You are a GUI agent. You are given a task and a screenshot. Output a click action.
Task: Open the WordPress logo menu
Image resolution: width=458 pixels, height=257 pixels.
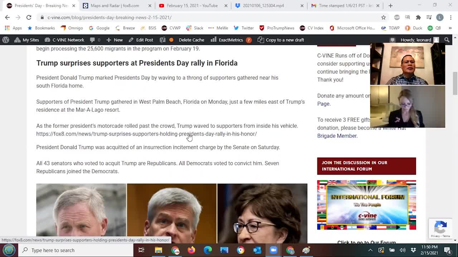[6, 40]
